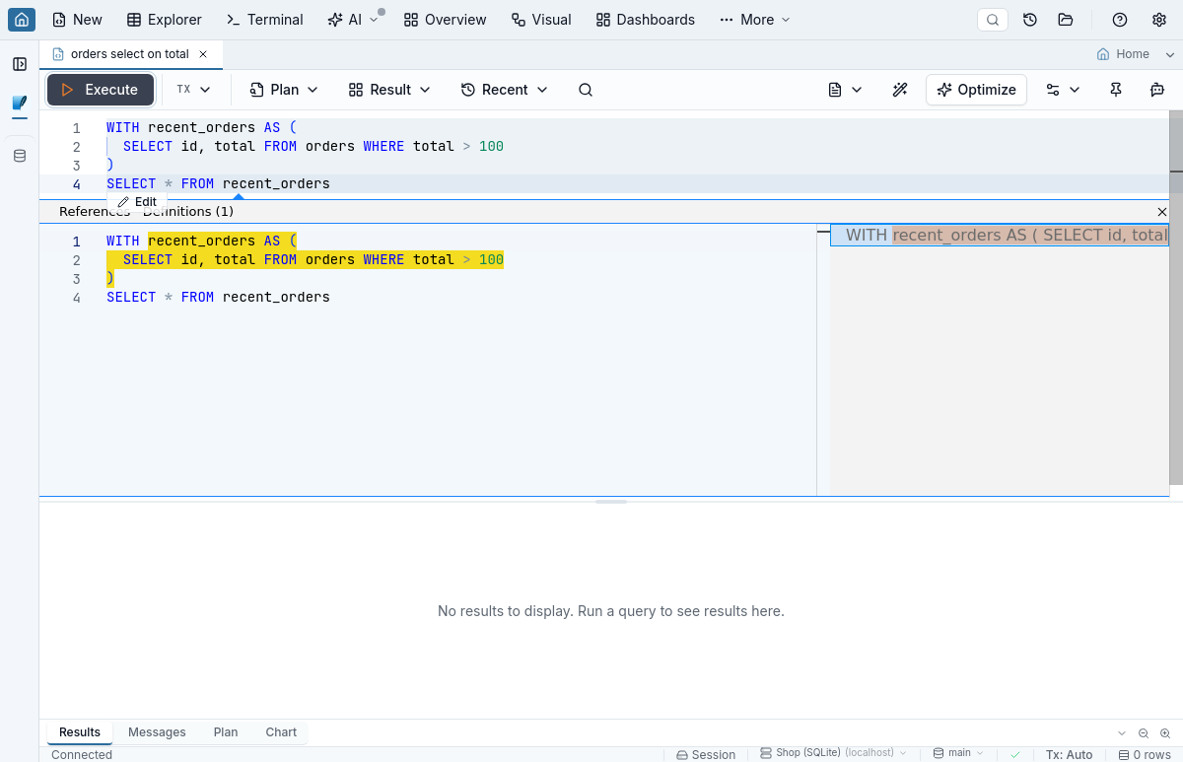Open the main schema selector
The width and height of the screenshot is (1183, 762).
pos(959,753)
